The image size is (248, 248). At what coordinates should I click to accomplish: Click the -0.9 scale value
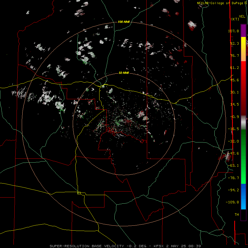[x=234, y=117]
